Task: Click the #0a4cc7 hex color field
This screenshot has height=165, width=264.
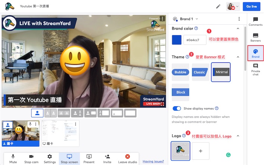Action: pos(195,40)
